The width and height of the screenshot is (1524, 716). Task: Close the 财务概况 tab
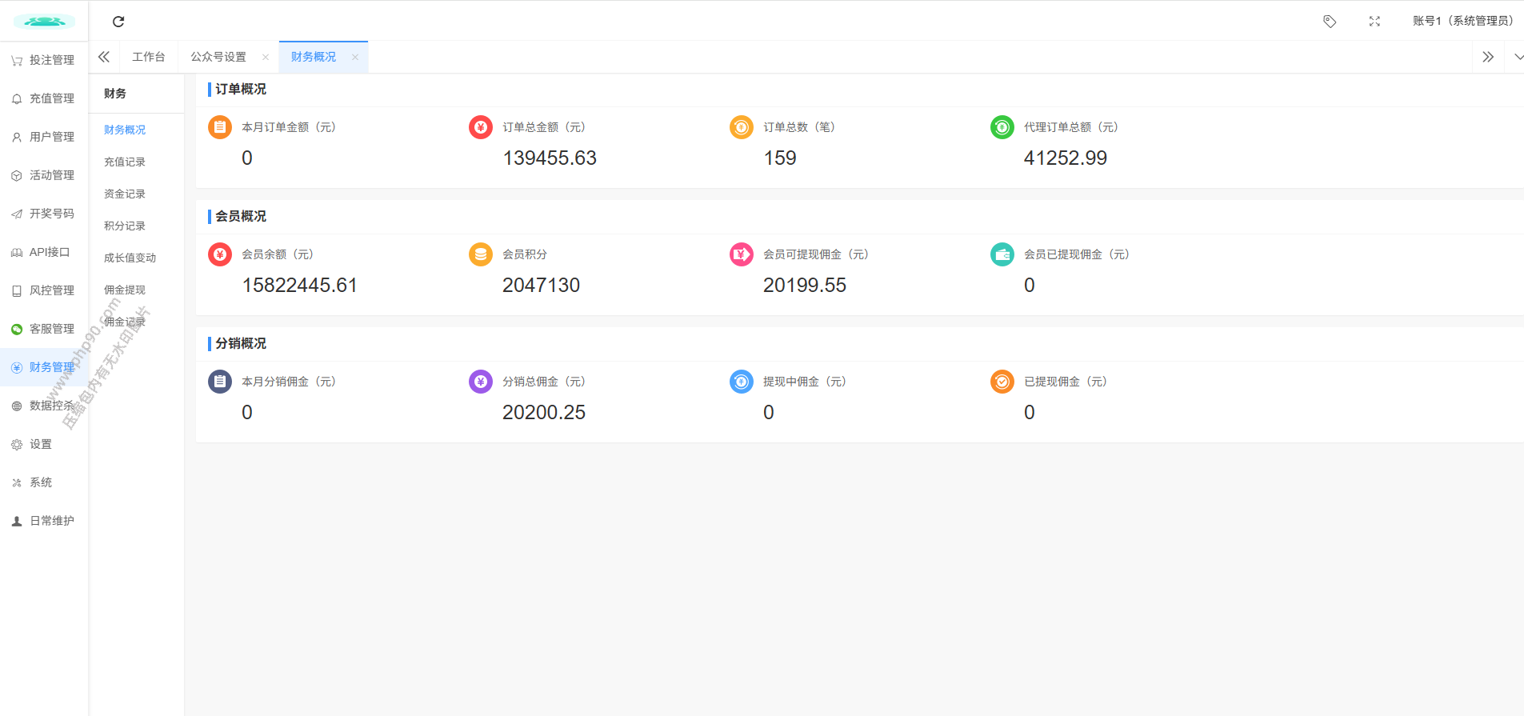click(x=355, y=58)
